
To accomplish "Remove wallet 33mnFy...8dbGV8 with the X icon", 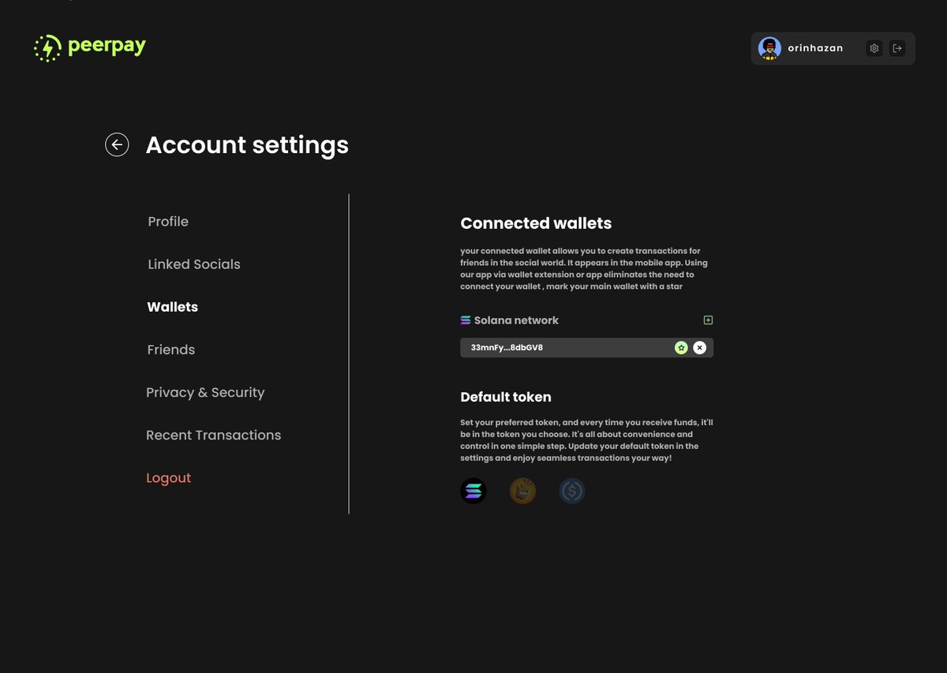I will pos(699,348).
